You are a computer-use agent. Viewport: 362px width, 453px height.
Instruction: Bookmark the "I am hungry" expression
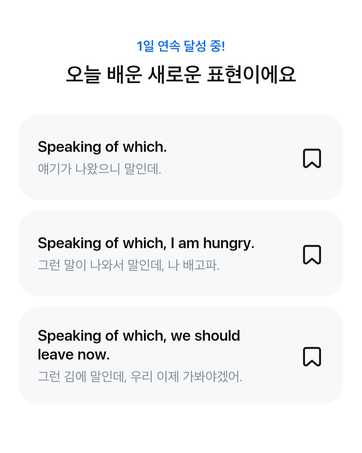[x=312, y=254]
